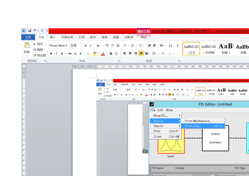
Task: Toggle Italic formatting
Action: click(56, 53)
